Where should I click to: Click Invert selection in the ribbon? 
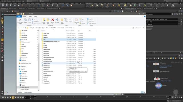(91, 23)
